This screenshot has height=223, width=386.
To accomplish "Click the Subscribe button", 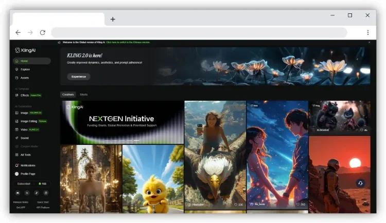I will click(x=24, y=183).
